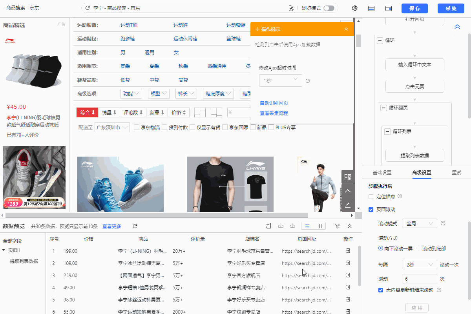The height and width of the screenshot is (314, 471).
Task: Open the 查看更多 link in data preview
Action: 112,226
